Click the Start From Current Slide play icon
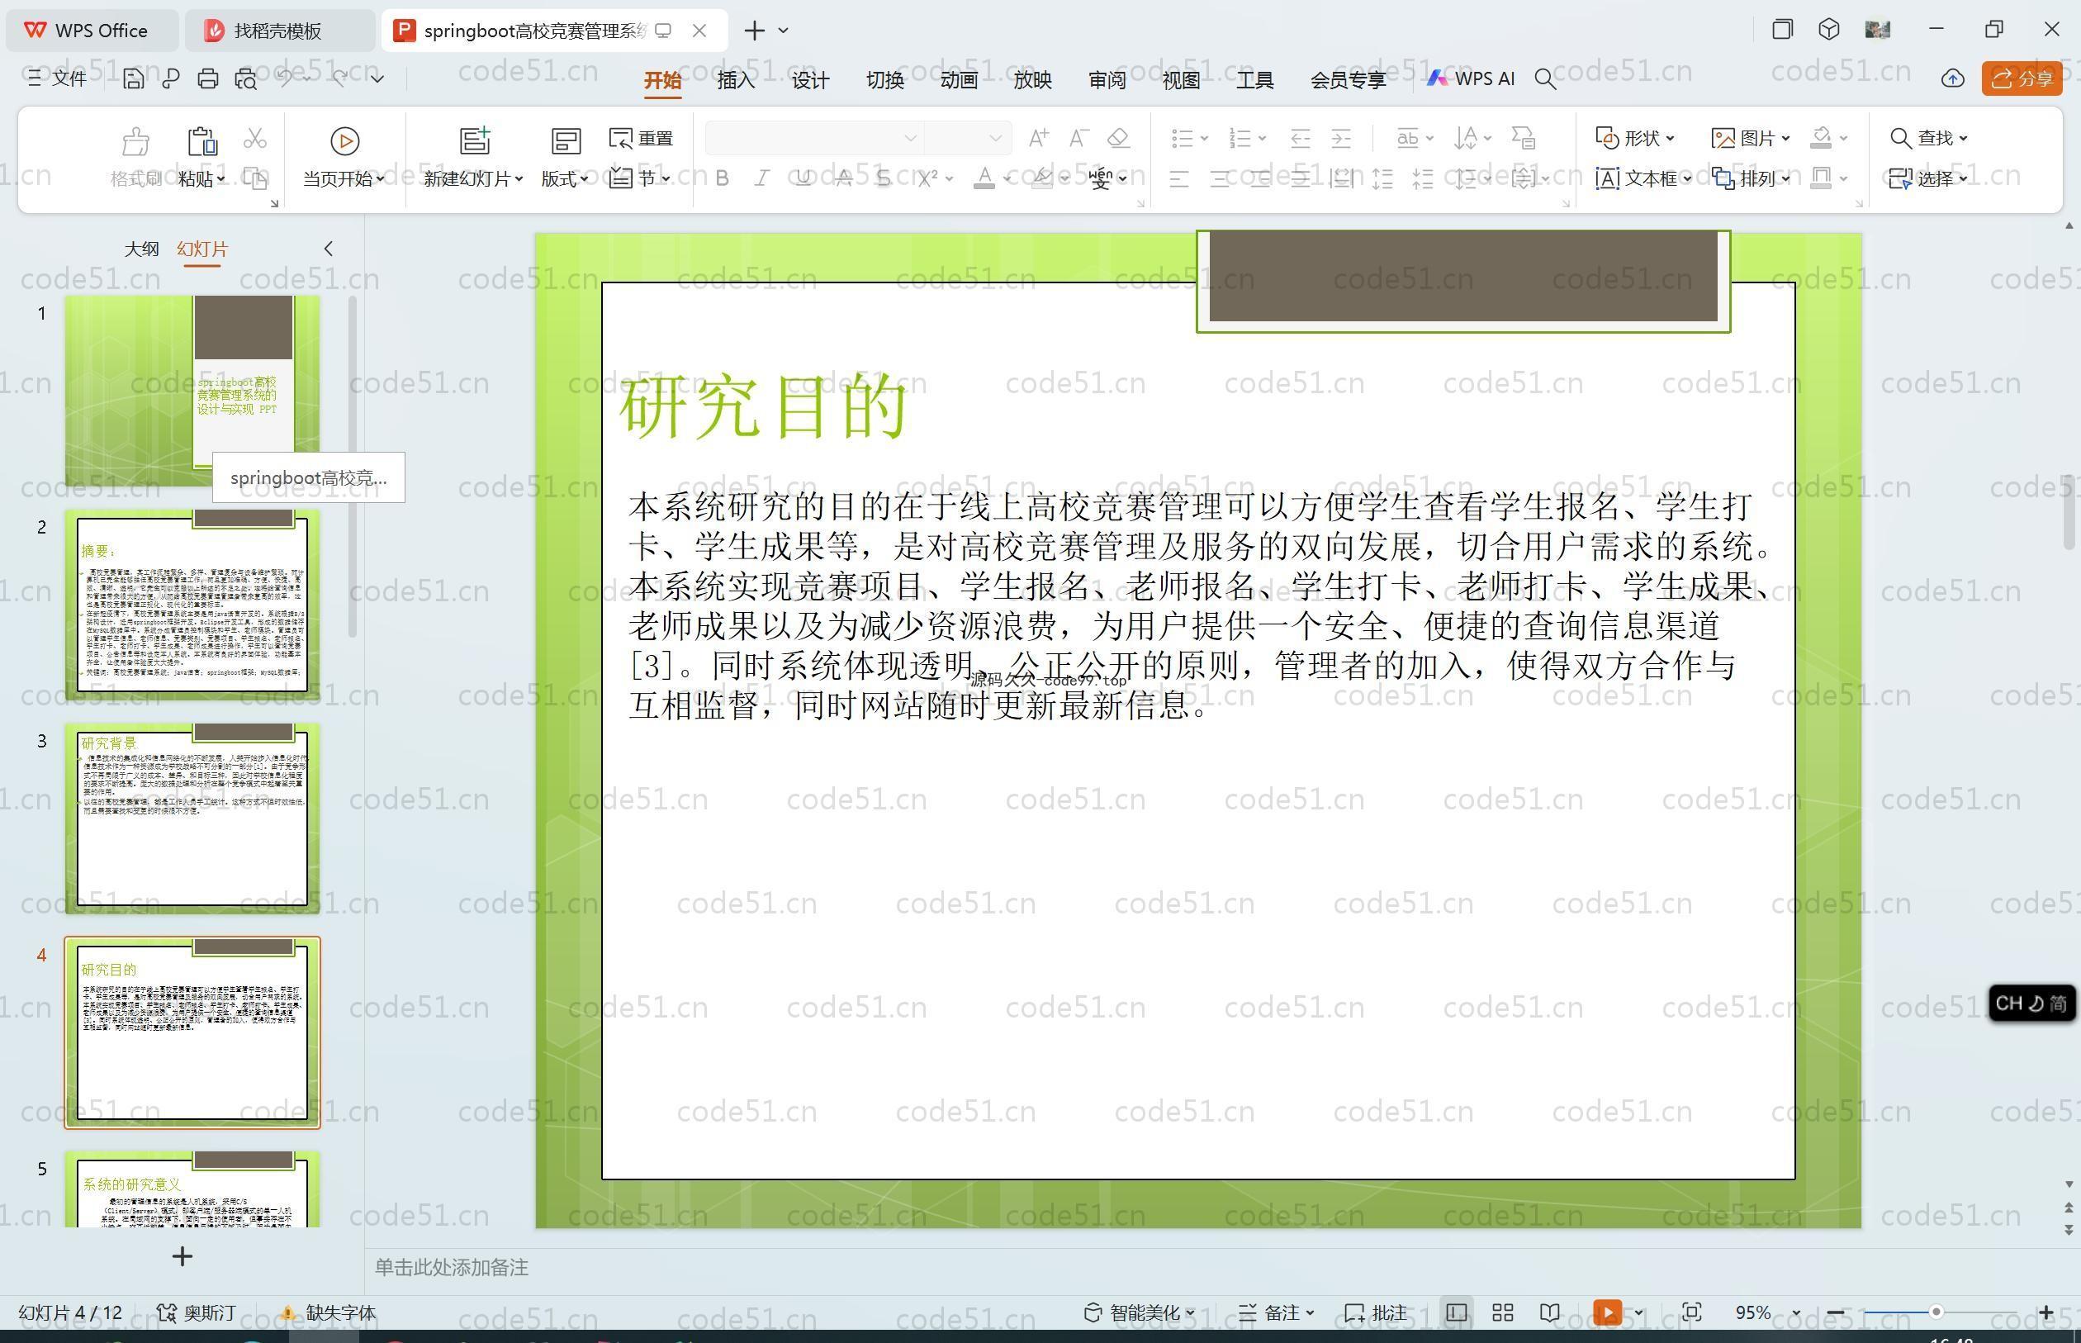The height and width of the screenshot is (1343, 2081). (x=344, y=140)
